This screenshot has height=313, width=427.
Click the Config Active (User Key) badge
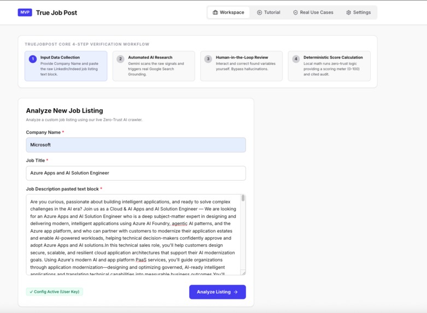point(55,292)
